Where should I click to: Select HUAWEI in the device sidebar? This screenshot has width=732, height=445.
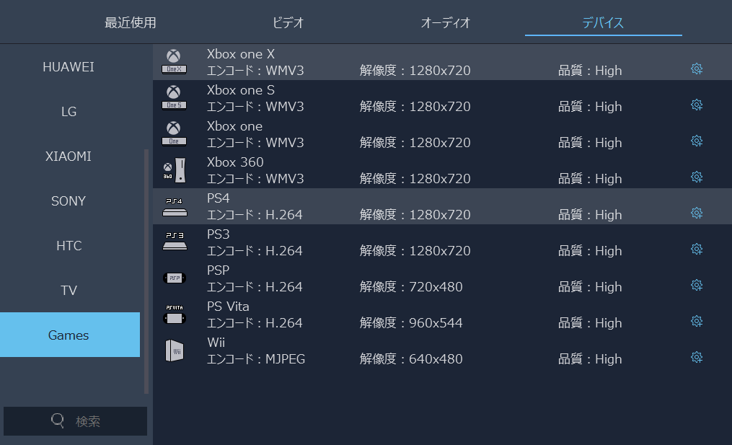pyautogui.click(x=69, y=67)
